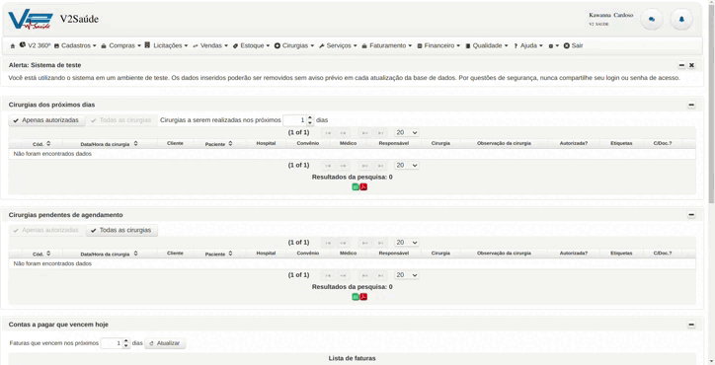Collapse the test system alert panel
This screenshot has height=365, width=715.
click(x=681, y=65)
